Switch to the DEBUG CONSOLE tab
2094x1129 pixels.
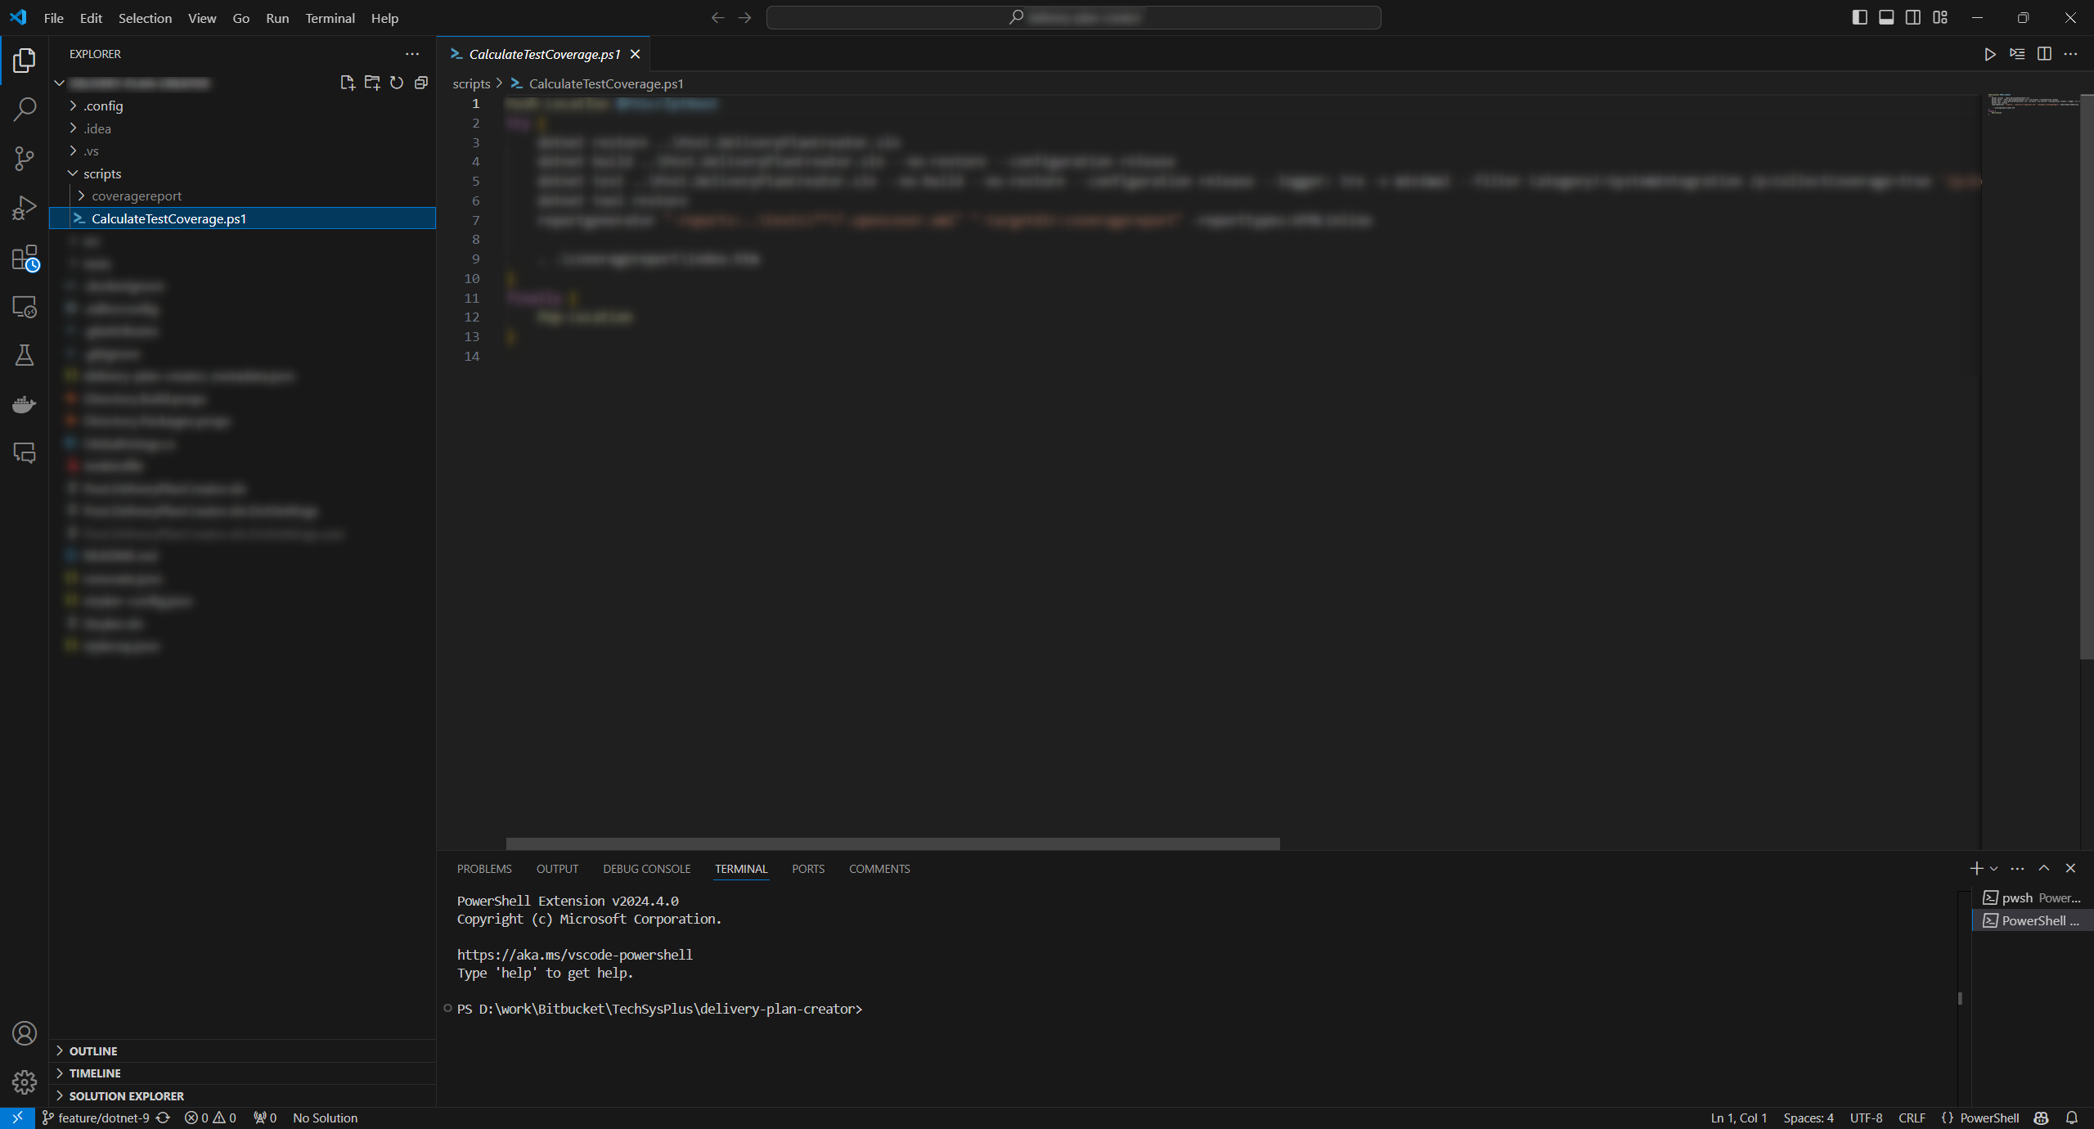tap(646, 869)
